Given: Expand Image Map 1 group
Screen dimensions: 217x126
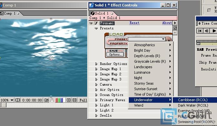Looking at the screenshot, I should (96, 69).
